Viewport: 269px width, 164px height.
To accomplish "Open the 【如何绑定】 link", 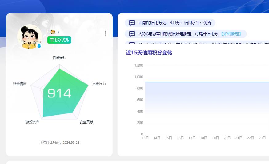I will pos(231,34).
